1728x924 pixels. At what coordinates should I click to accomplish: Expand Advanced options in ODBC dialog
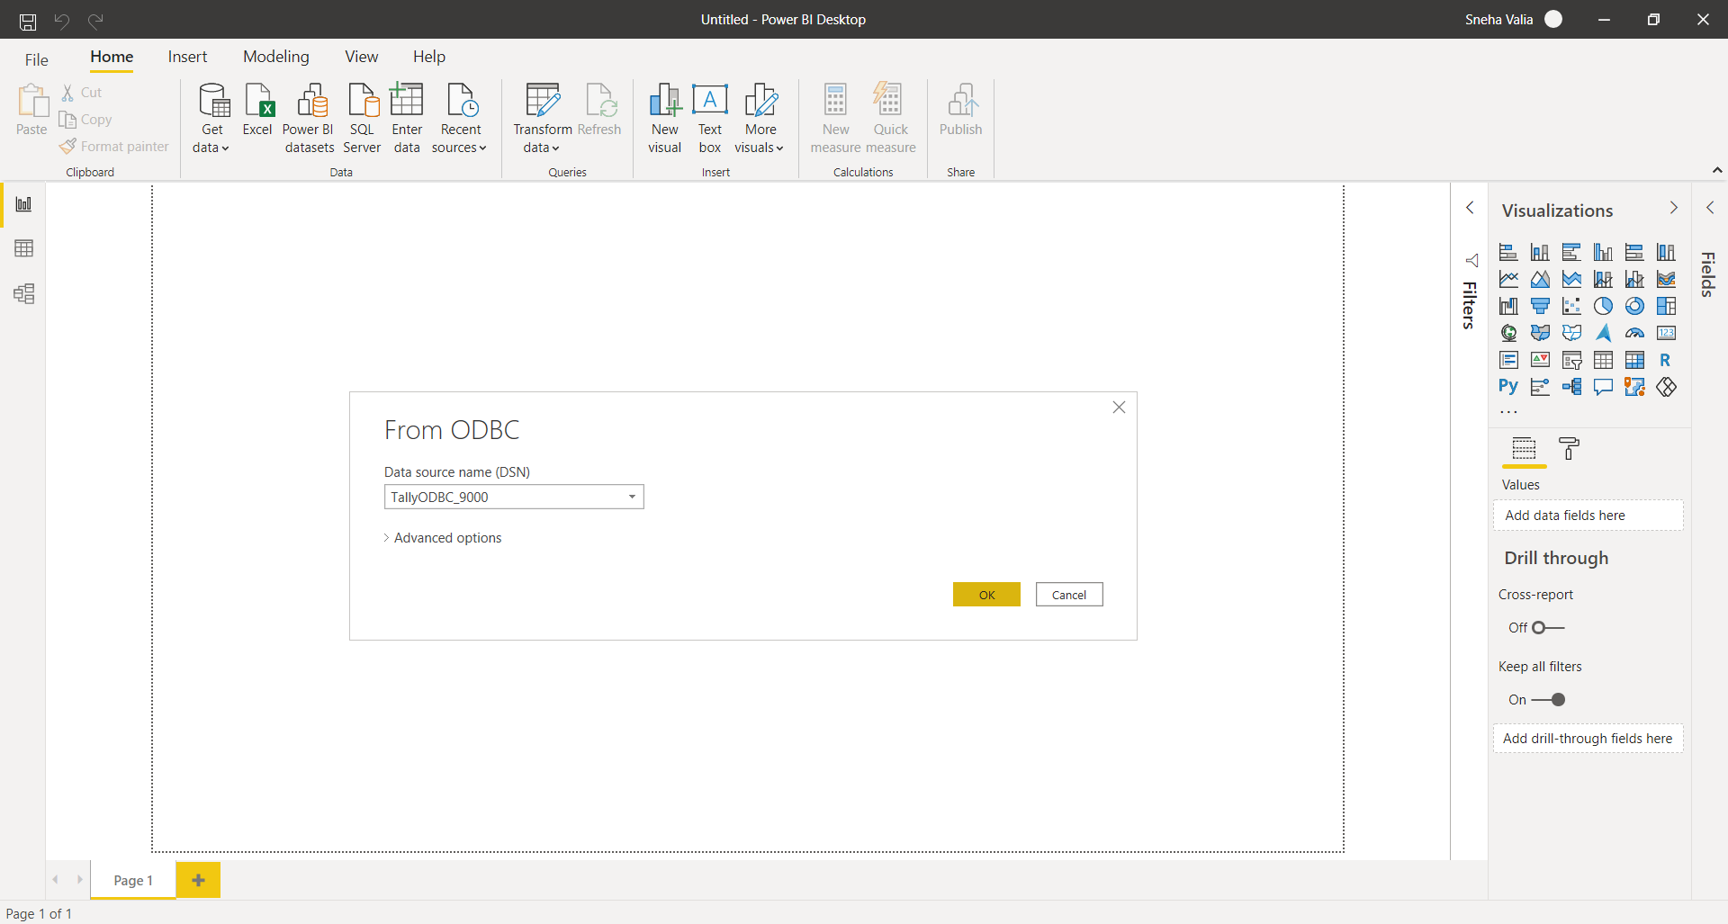(x=443, y=538)
